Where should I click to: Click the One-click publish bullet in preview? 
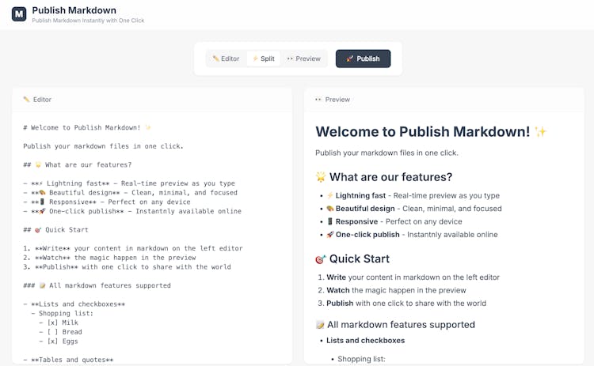tap(412, 235)
